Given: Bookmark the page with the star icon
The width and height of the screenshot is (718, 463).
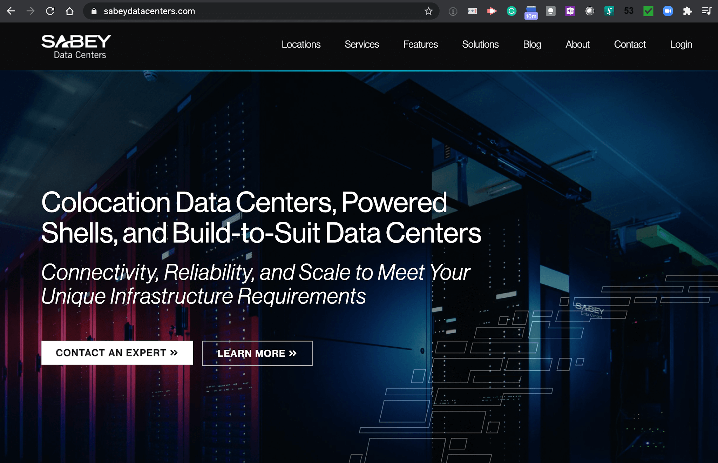Looking at the screenshot, I should (x=428, y=11).
